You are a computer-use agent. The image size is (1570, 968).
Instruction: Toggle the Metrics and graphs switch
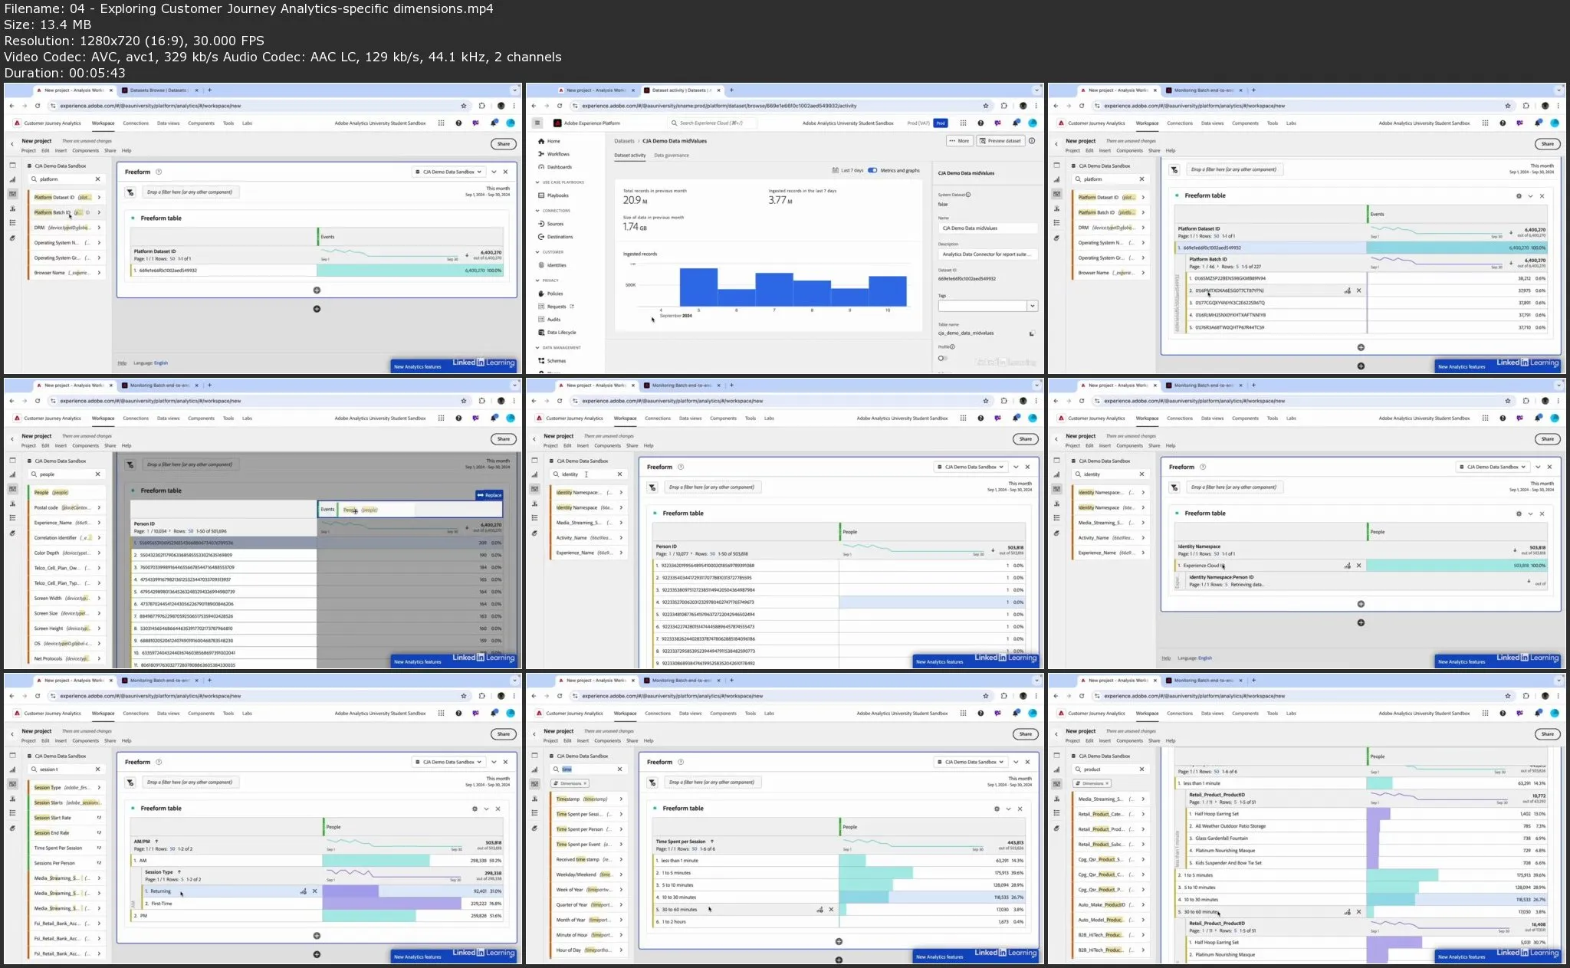872,170
